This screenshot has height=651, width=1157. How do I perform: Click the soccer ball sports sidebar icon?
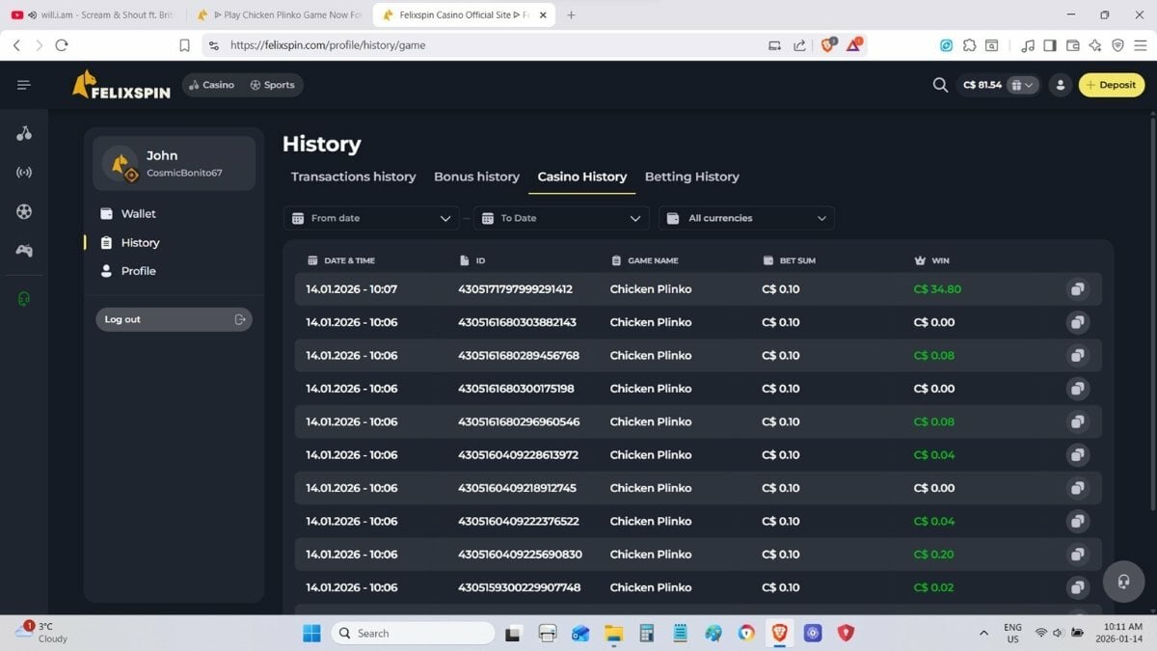(24, 212)
